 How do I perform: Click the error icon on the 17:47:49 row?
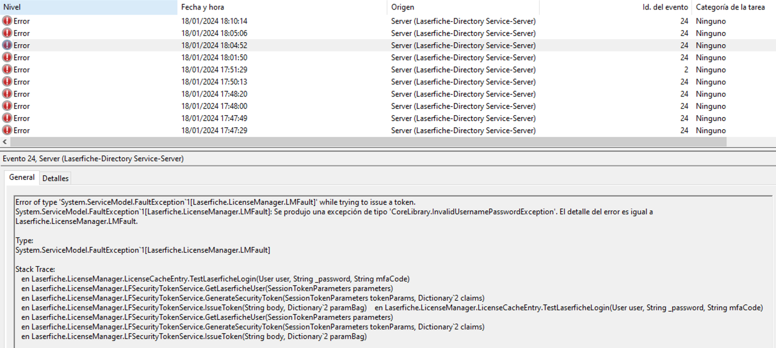pyautogui.click(x=7, y=118)
